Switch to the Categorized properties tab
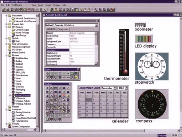Screen dimensions: 182x137 63,29
